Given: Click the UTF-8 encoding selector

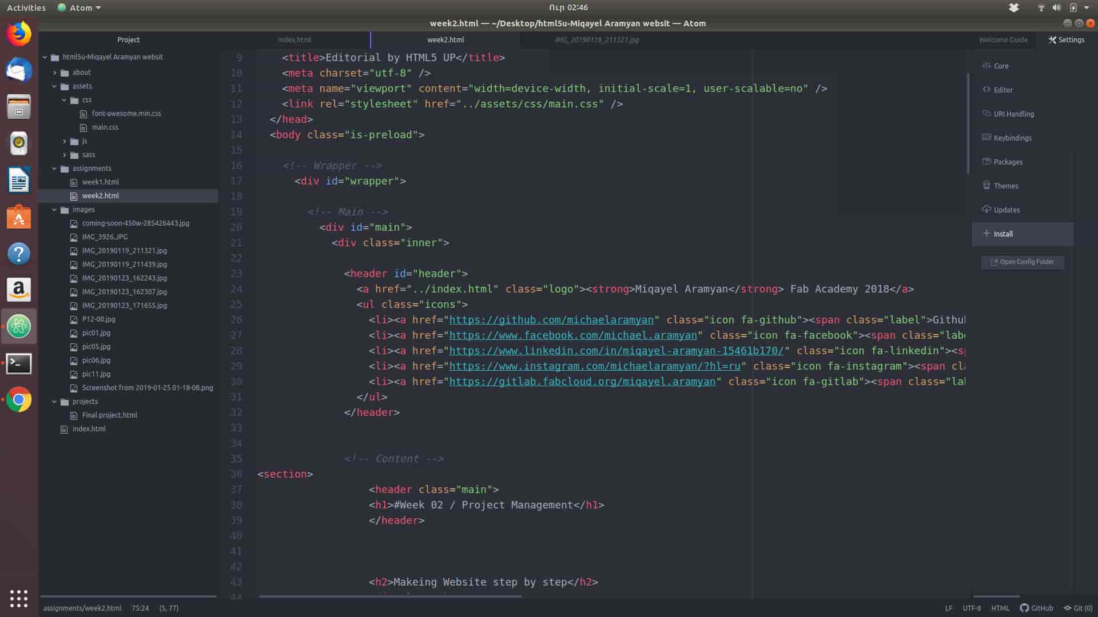Looking at the screenshot, I should [971, 608].
